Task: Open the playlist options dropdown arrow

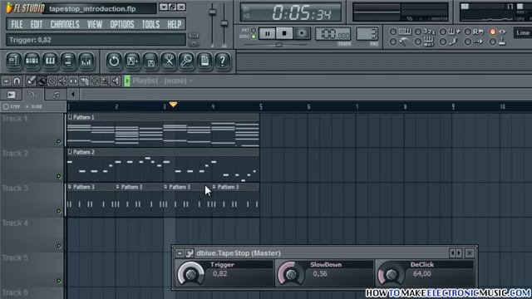Action: (x=6, y=81)
